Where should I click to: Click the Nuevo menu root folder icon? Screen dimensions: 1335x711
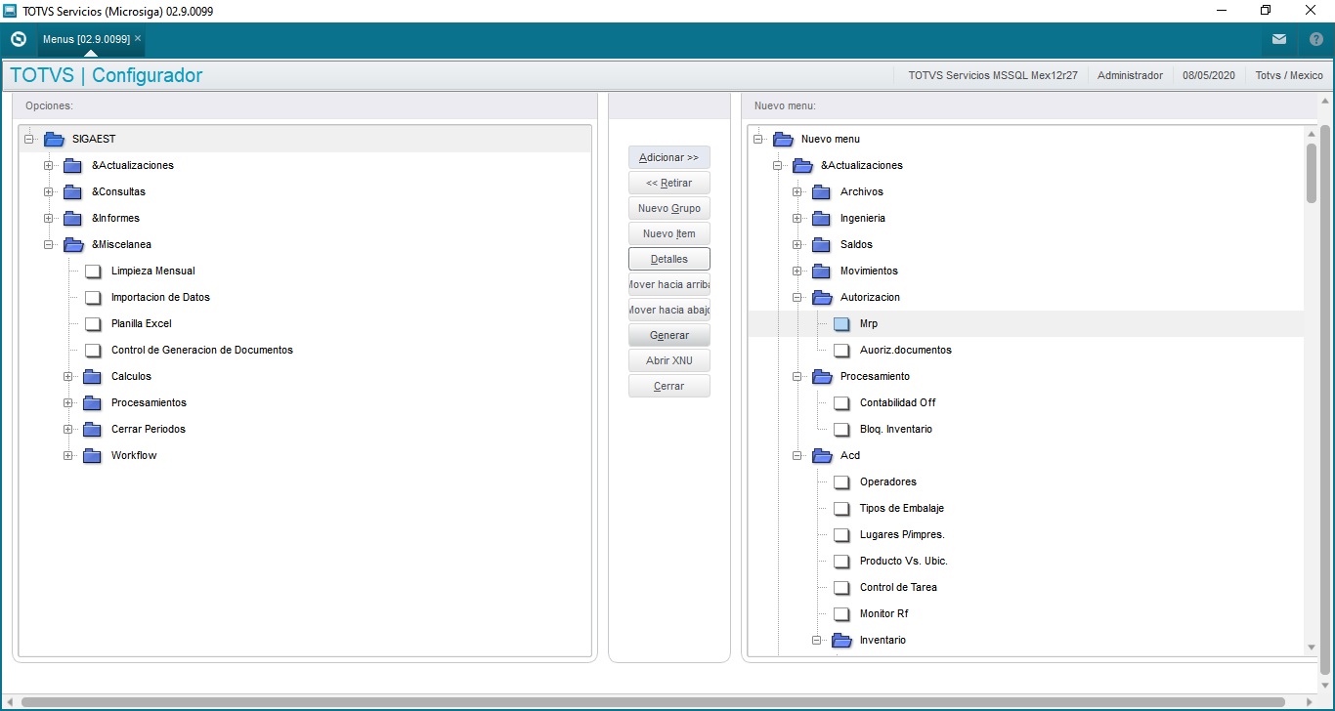tap(783, 139)
